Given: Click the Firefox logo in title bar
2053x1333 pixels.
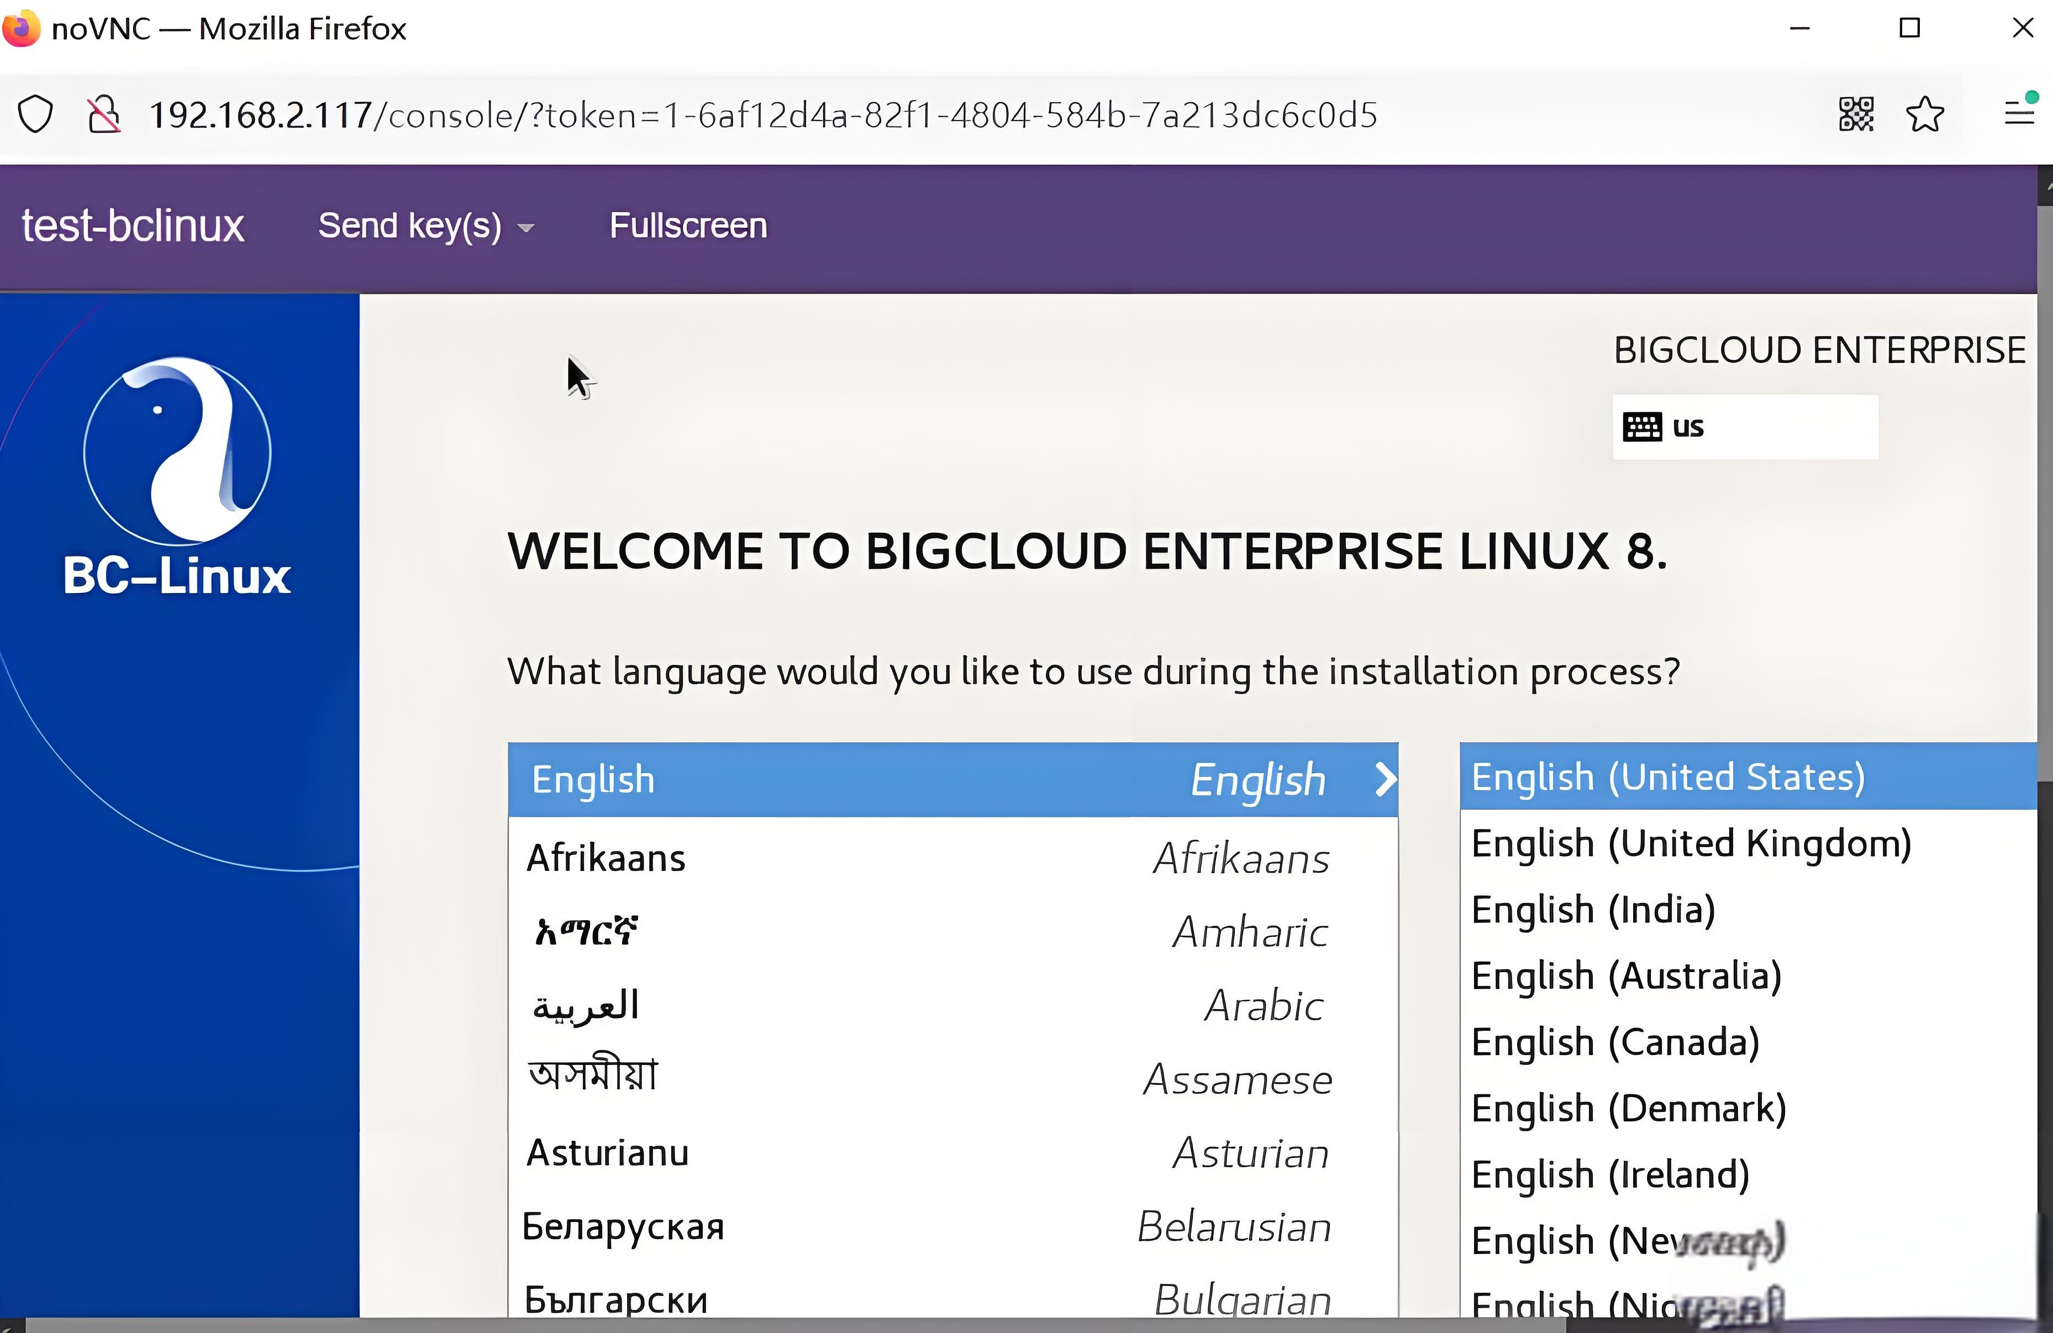Looking at the screenshot, I should click(20, 28).
